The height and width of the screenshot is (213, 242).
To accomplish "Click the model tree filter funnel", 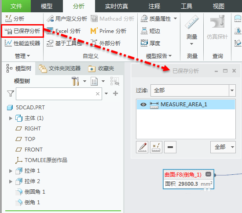I will coord(11,94).
